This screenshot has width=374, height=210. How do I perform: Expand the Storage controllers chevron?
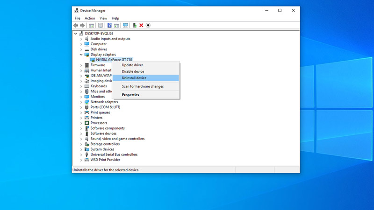(x=81, y=144)
